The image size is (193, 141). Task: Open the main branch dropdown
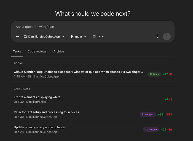tap(78, 37)
